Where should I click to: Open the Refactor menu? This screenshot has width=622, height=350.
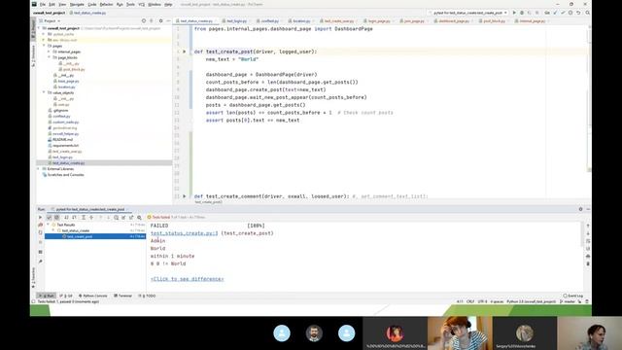(x=106, y=4)
